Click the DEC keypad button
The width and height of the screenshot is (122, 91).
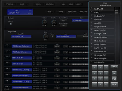(114, 79)
